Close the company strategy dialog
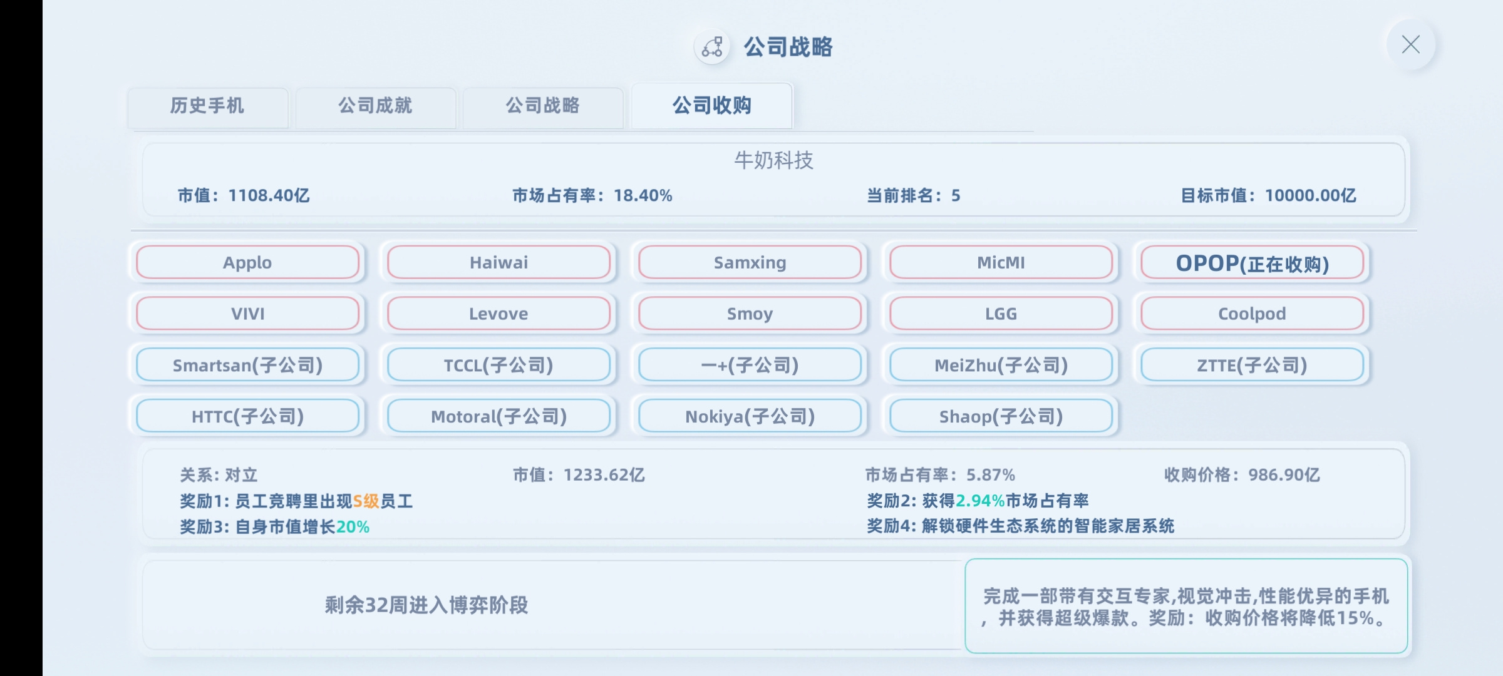Screen dimensions: 1503x676 click(1410, 44)
